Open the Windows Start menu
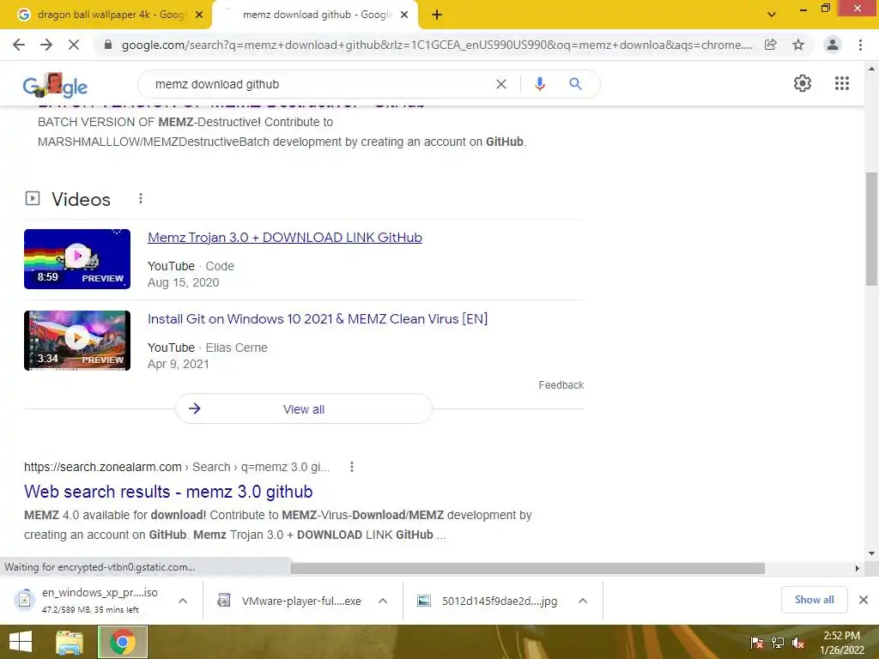 (x=21, y=642)
